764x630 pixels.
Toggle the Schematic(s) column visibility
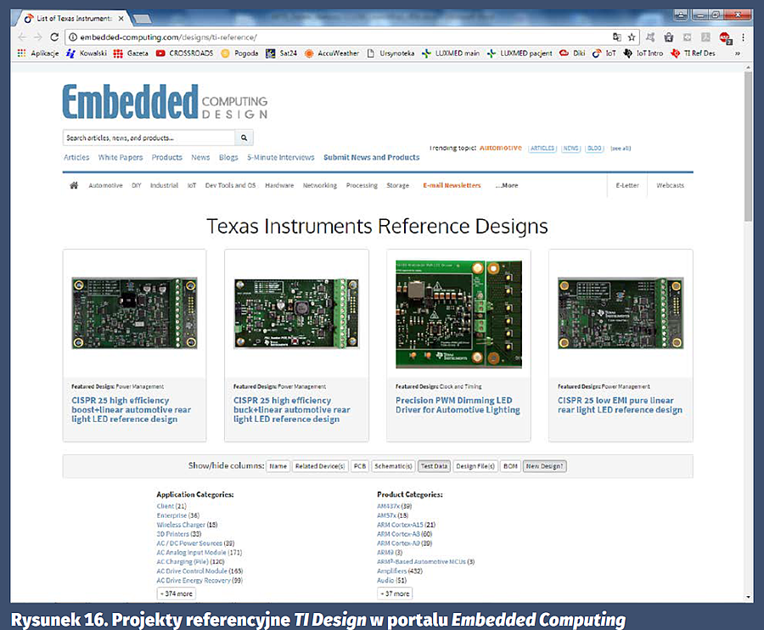pos(394,466)
